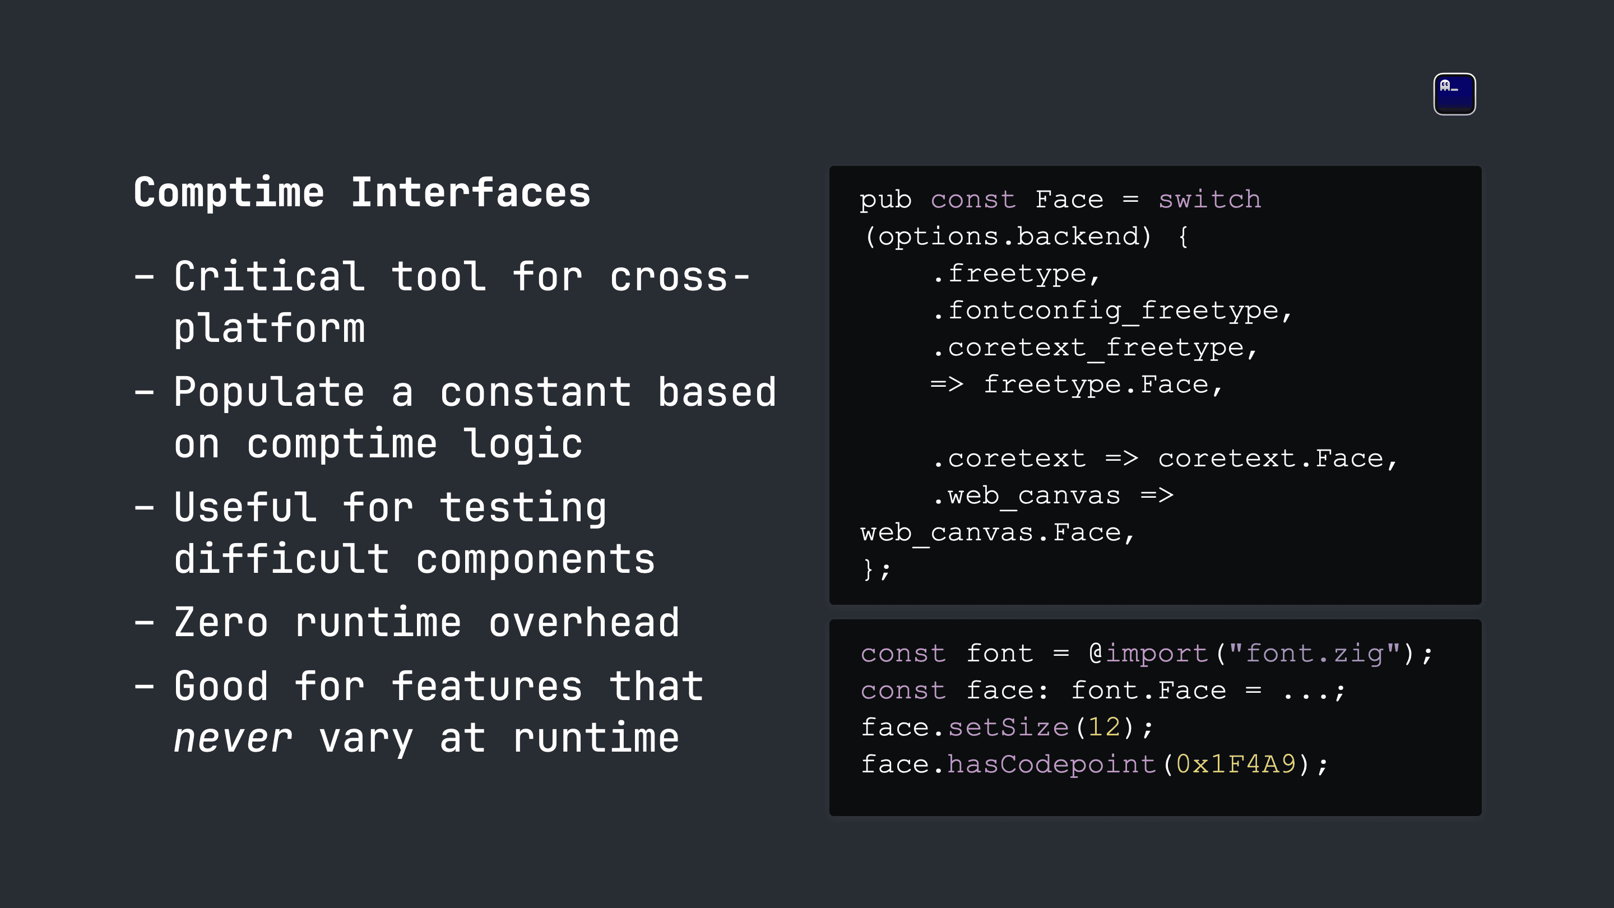1614x908 pixels.
Task: Click the italic word "never"
Action: tap(233, 738)
